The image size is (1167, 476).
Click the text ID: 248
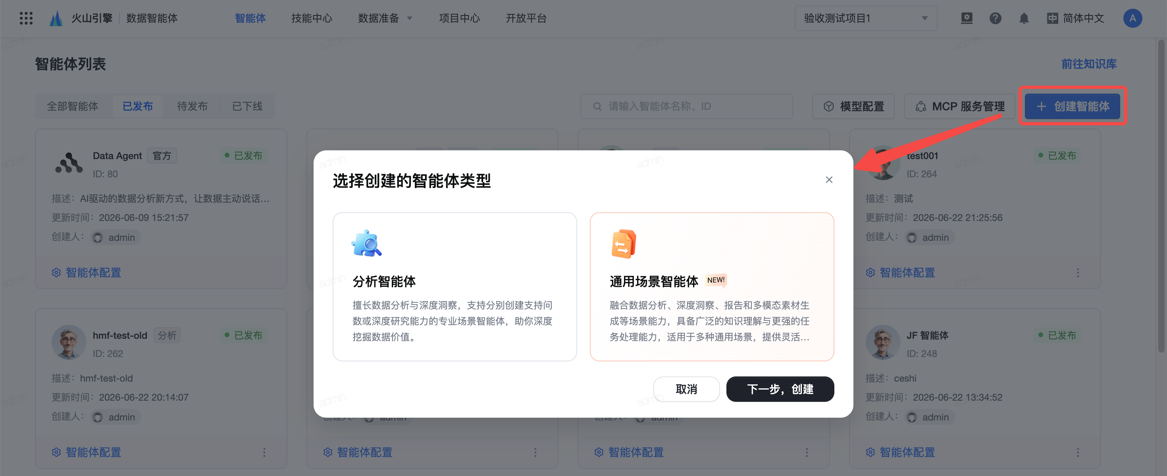[x=921, y=353]
